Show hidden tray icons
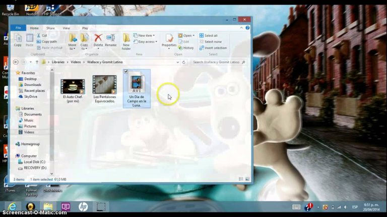 click(x=318, y=207)
